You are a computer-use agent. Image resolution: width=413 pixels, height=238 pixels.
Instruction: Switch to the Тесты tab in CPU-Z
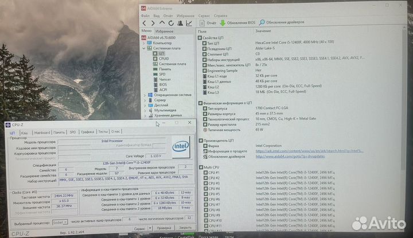103,132
